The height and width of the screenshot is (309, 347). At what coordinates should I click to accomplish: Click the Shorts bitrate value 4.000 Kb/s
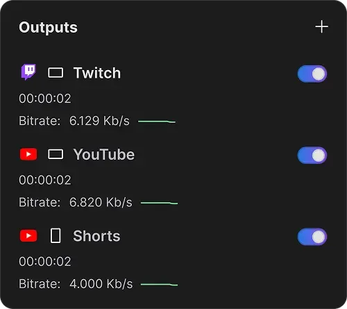[x=101, y=284]
